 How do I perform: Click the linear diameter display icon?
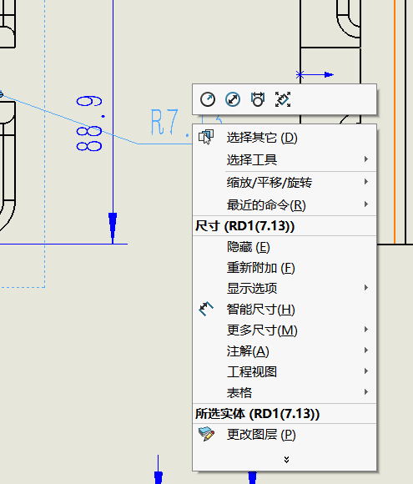(258, 99)
